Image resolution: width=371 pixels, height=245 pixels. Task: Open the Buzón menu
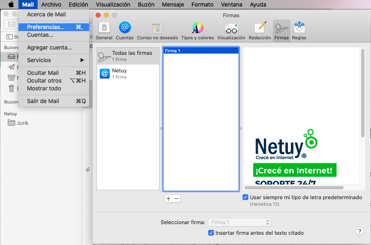point(146,4)
